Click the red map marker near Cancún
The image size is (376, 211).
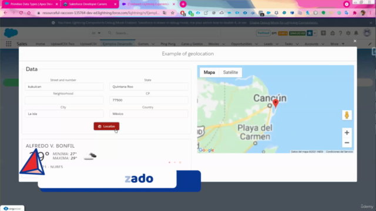(276, 103)
